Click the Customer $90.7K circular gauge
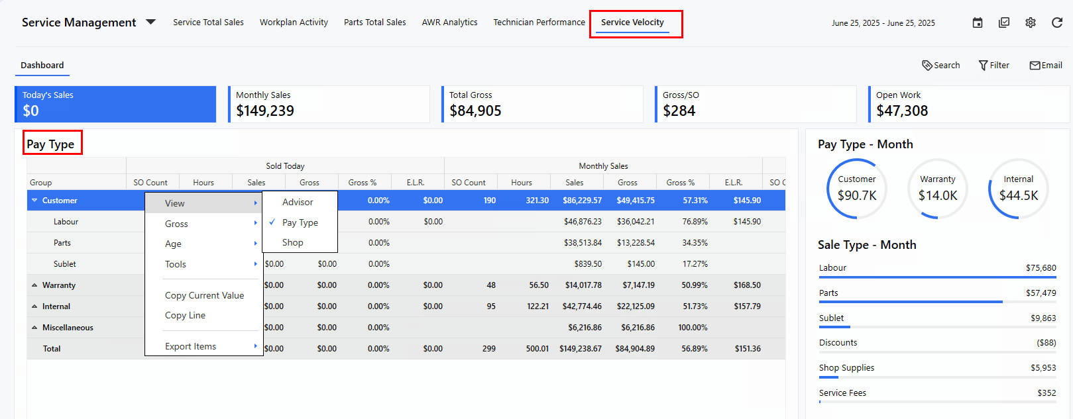 coord(856,189)
